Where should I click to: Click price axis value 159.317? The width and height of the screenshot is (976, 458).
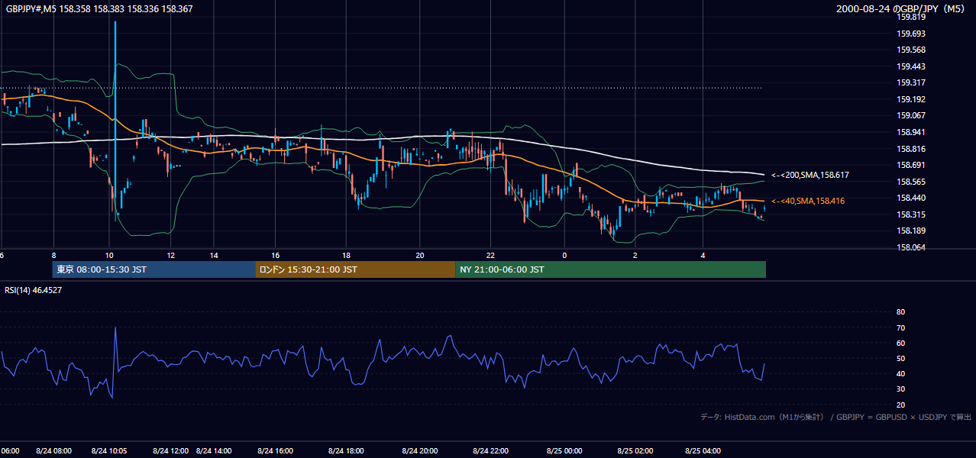click(911, 83)
